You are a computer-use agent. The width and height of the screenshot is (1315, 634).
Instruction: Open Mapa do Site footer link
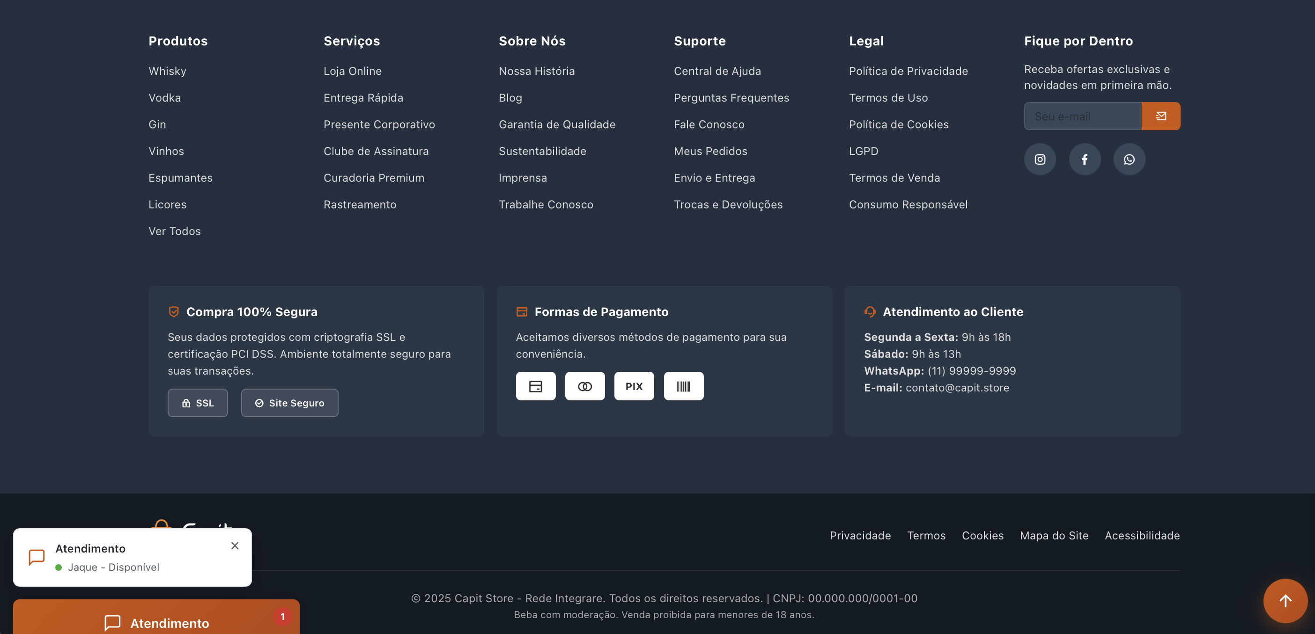[x=1054, y=536]
